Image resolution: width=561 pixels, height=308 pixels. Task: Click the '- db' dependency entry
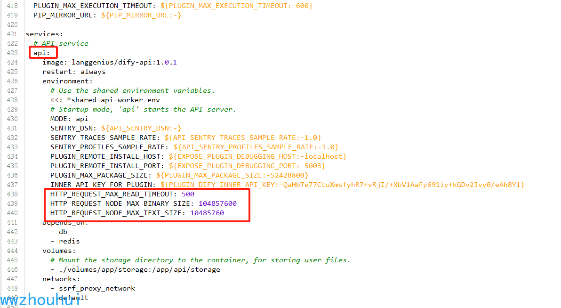coord(59,232)
